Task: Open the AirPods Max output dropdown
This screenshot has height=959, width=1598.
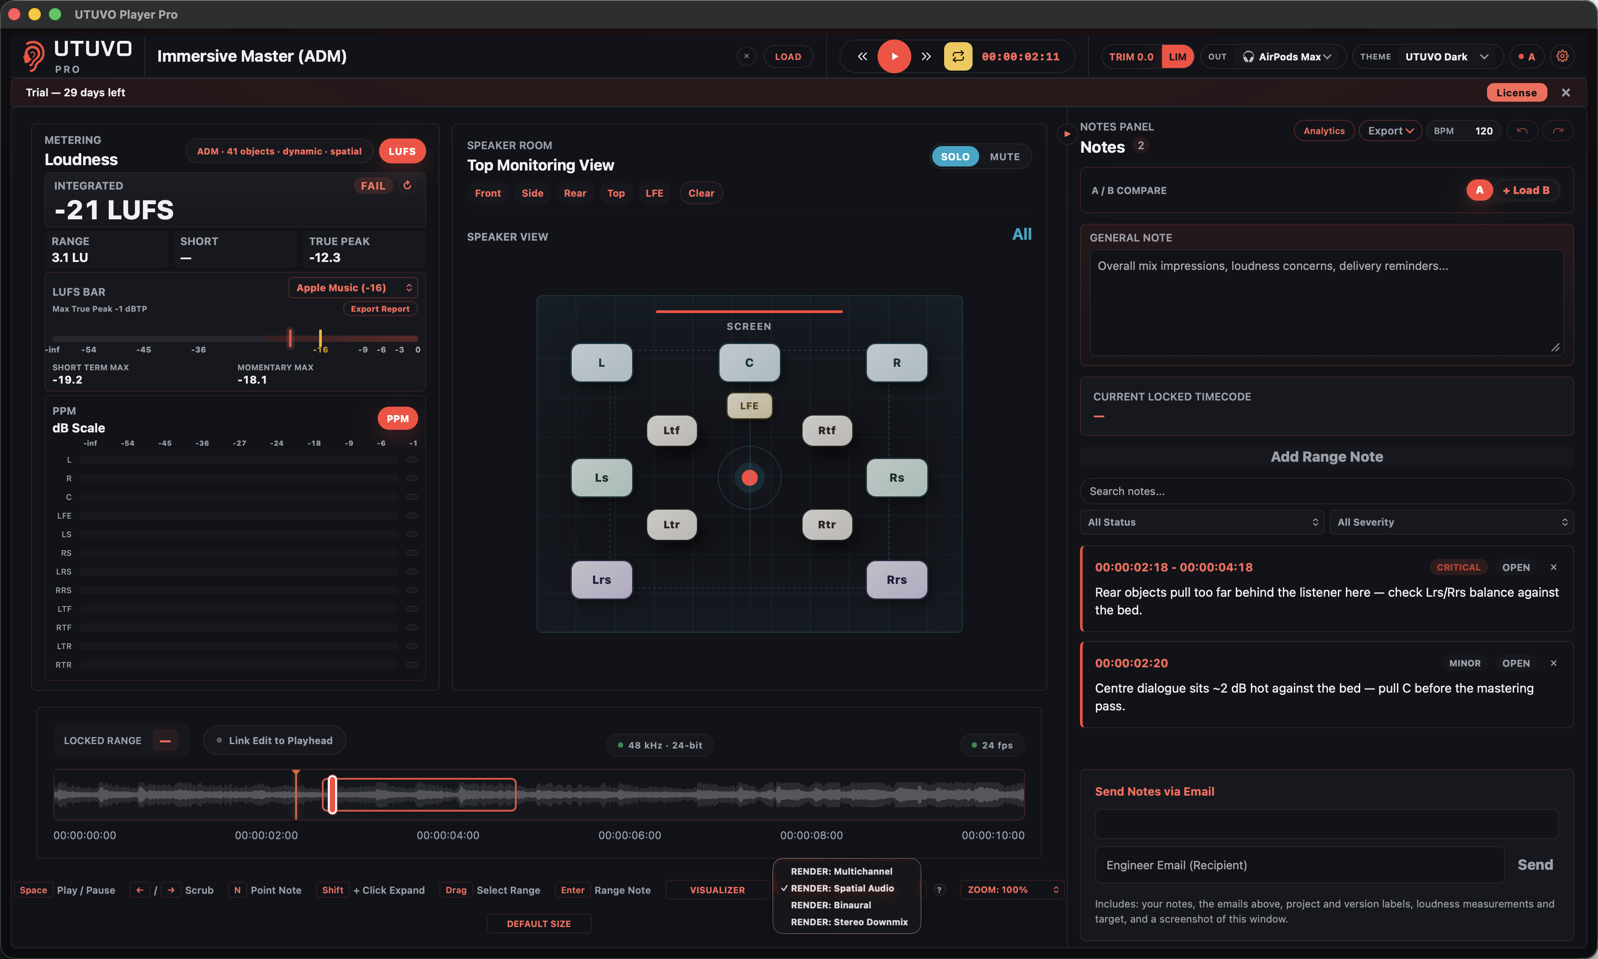Action: tap(1287, 57)
